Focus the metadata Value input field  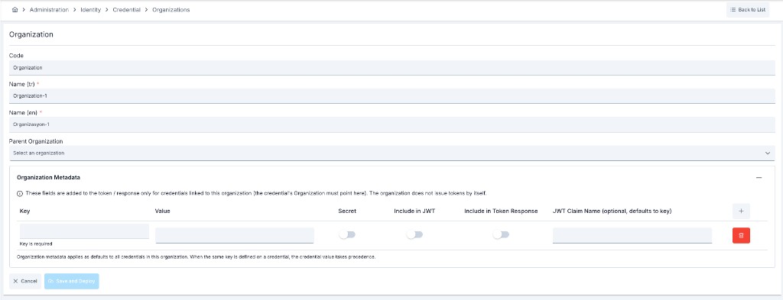coord(235,235)
